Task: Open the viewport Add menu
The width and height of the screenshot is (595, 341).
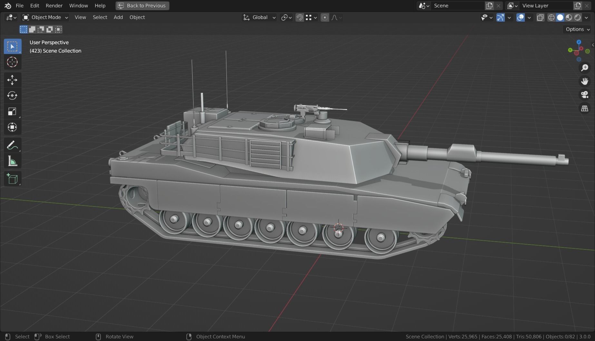Action: point(118,17)
